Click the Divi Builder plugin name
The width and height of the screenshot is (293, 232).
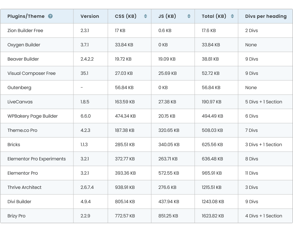click(x=19, y=202)
